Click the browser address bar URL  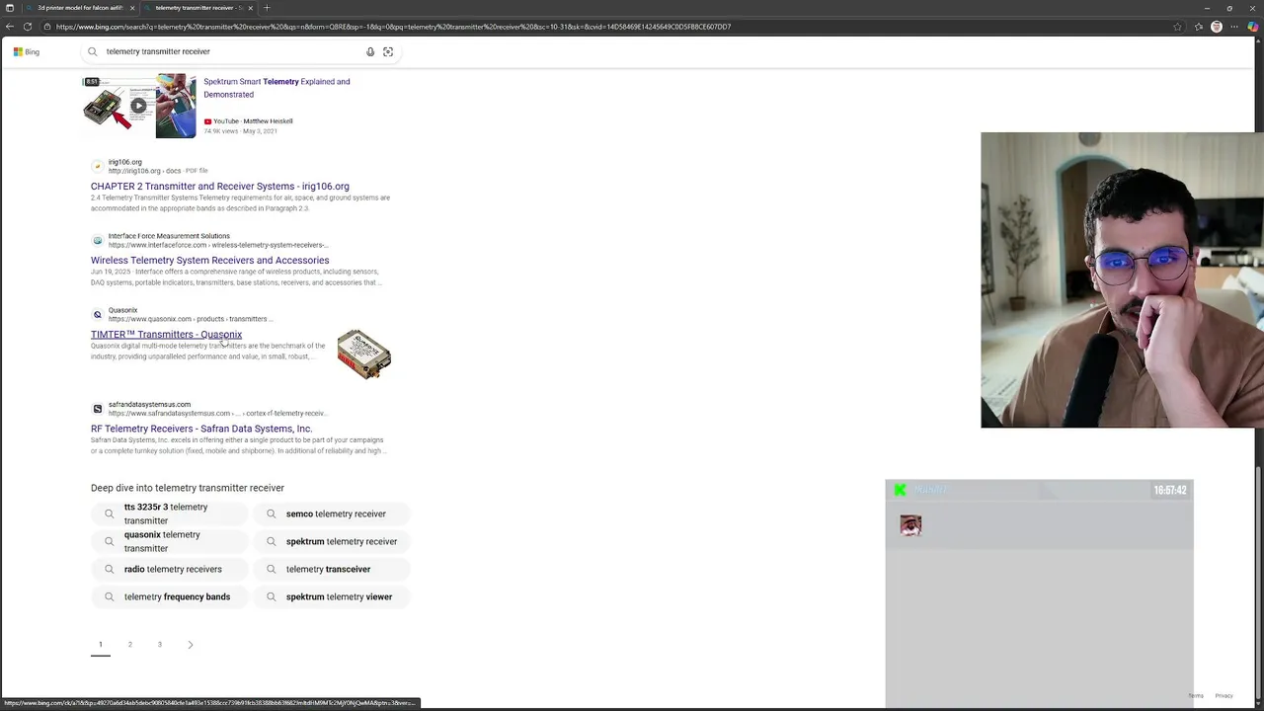[393, 27]
